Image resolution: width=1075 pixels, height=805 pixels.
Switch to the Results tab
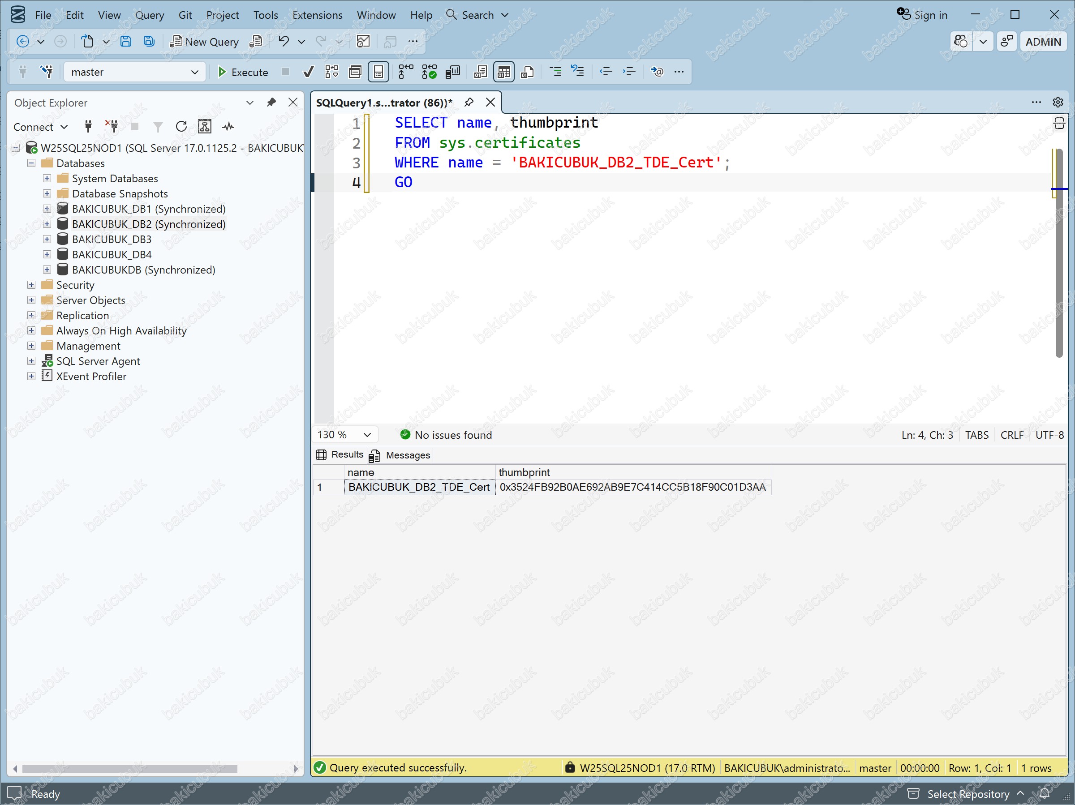point(340,455)
